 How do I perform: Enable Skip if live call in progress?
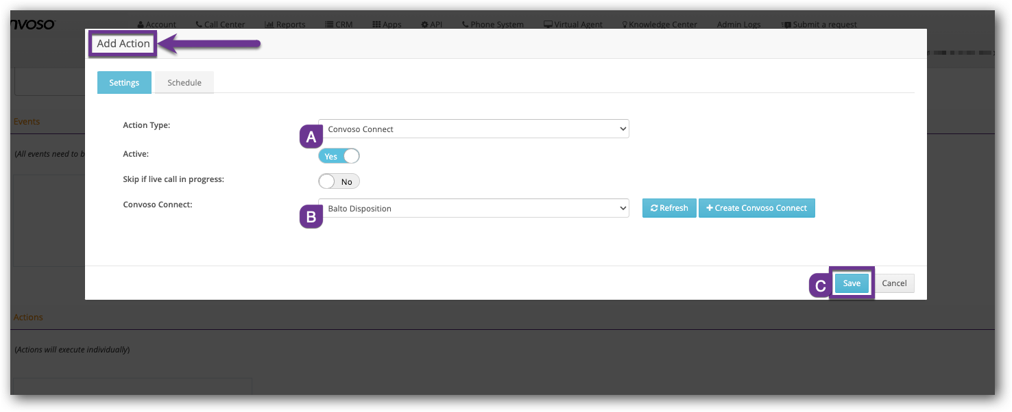pyautogui.click(x=339, y=181)
